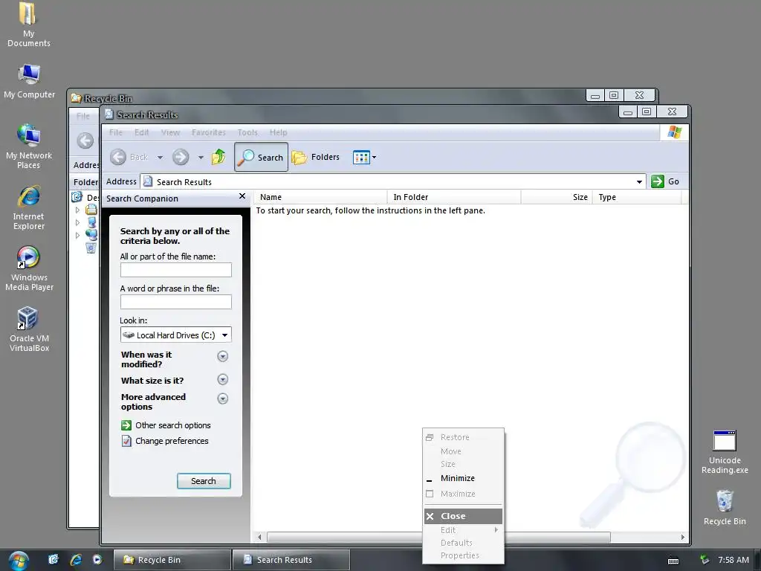Click the Windows flag logo in toolbar
The width and height of the screenshot is (761, 571).
click(x=674, y=132)
